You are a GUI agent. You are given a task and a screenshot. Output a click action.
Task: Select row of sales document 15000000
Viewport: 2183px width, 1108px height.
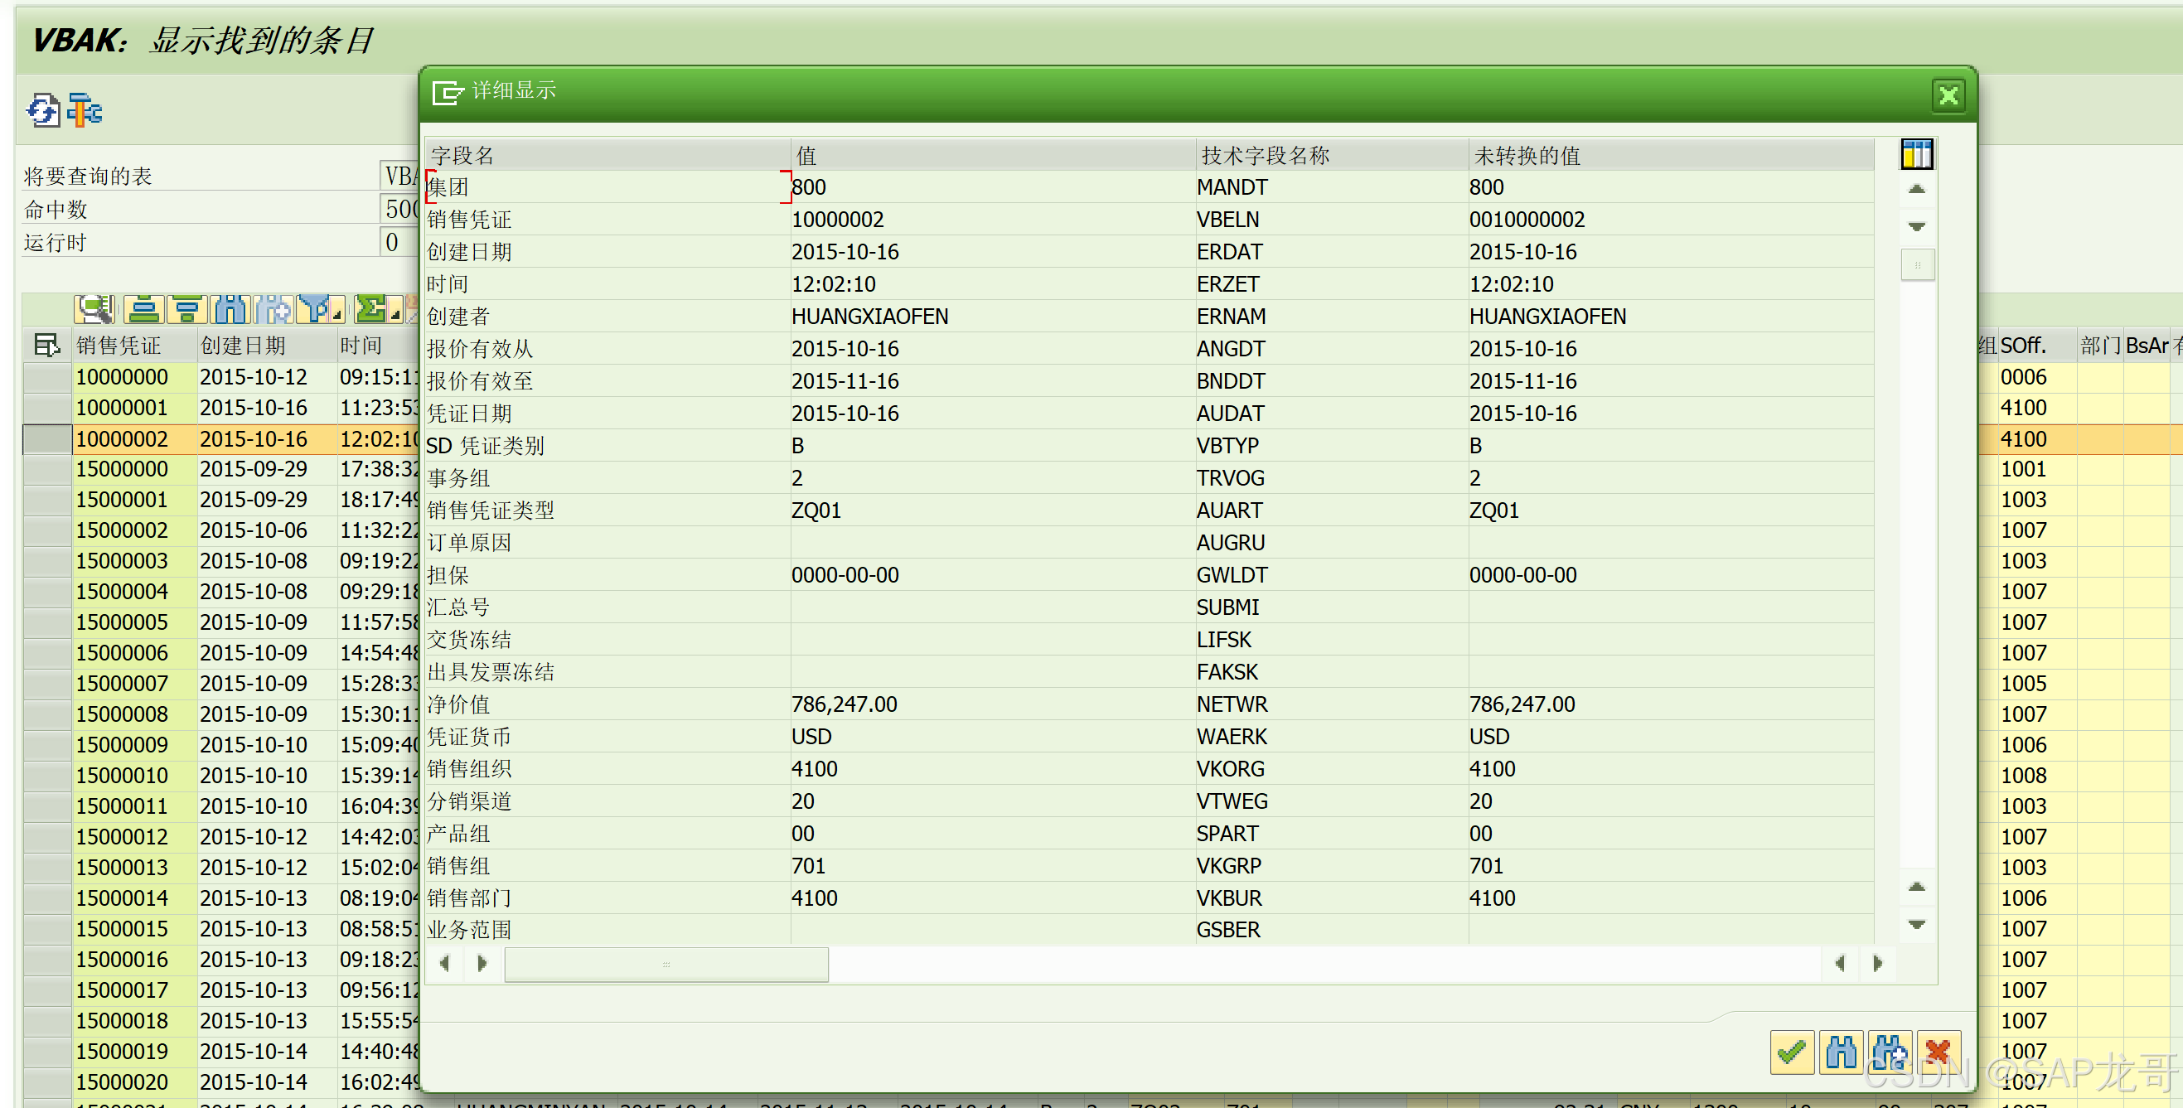pyautogui.click(x=46, y=469)
